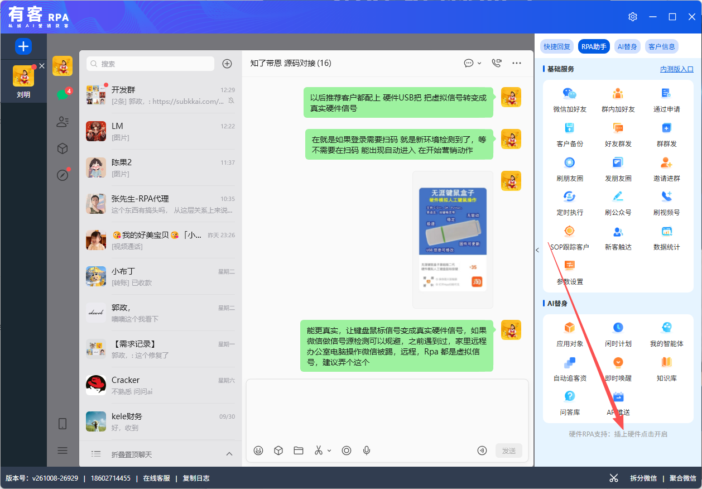702x489 pixels.
Task: Click the 搜索 search field
Action: [x=150, y=64]
